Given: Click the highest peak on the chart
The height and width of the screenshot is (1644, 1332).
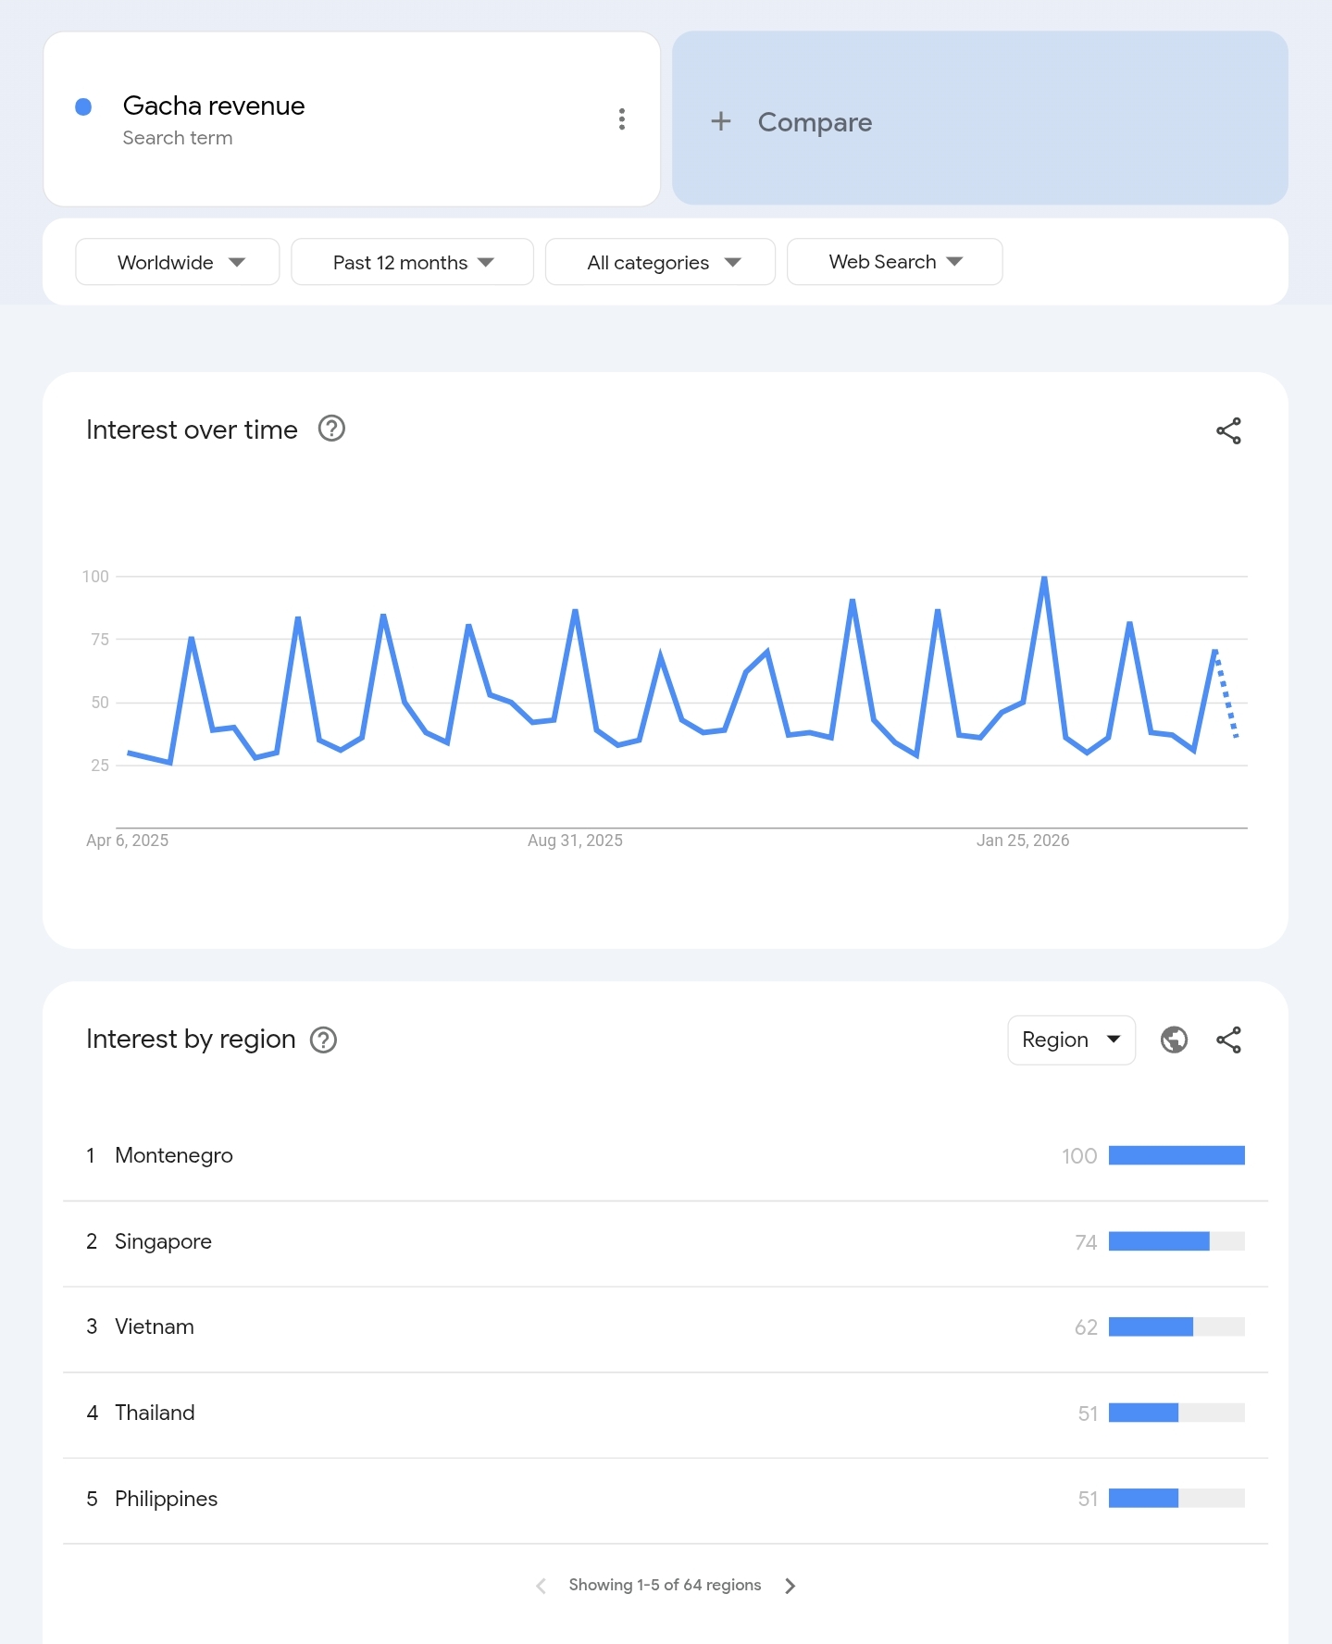Looking at the screenshot, I should [x=1044, y=578].
